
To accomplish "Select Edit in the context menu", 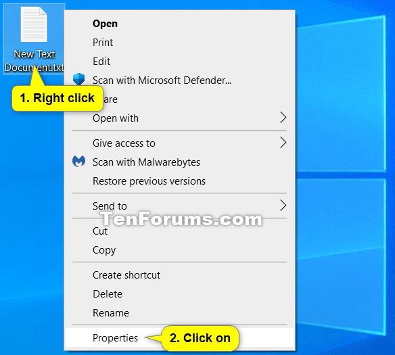I will pos(180,62).
